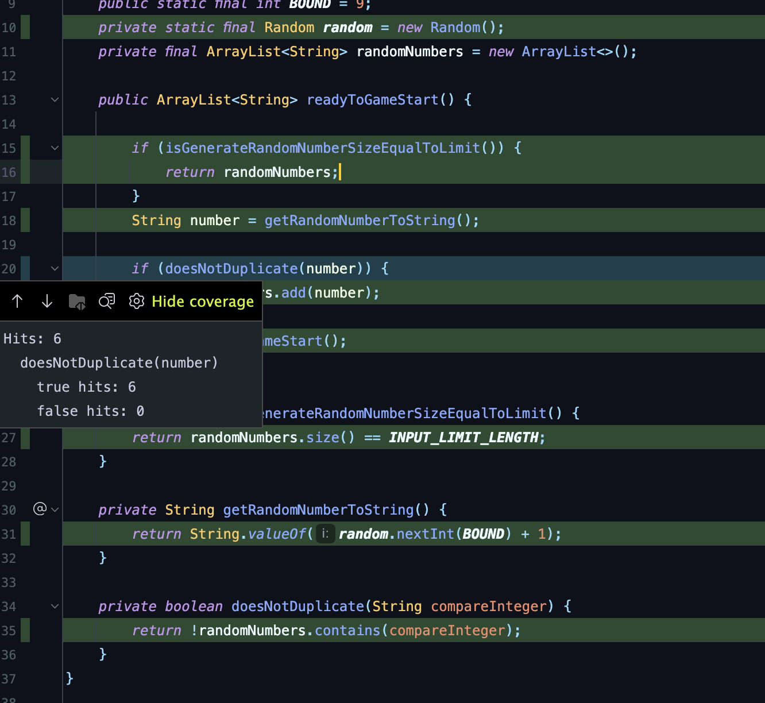Collapse the readyToGameStart method fold arrow

[x=55, y=99]
